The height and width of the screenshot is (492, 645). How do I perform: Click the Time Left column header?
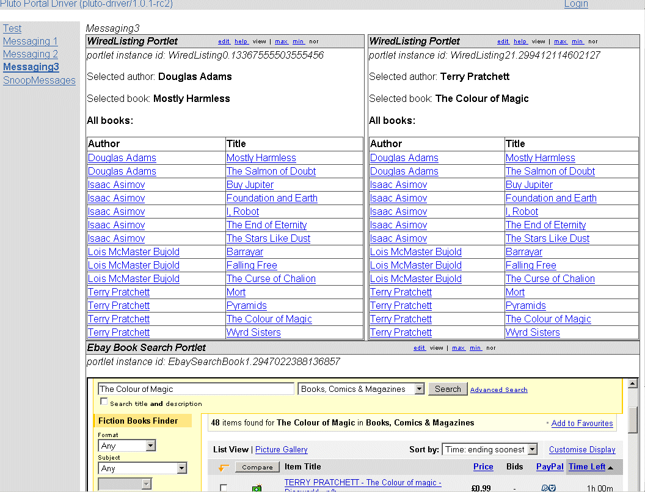(x=587, y=466)
